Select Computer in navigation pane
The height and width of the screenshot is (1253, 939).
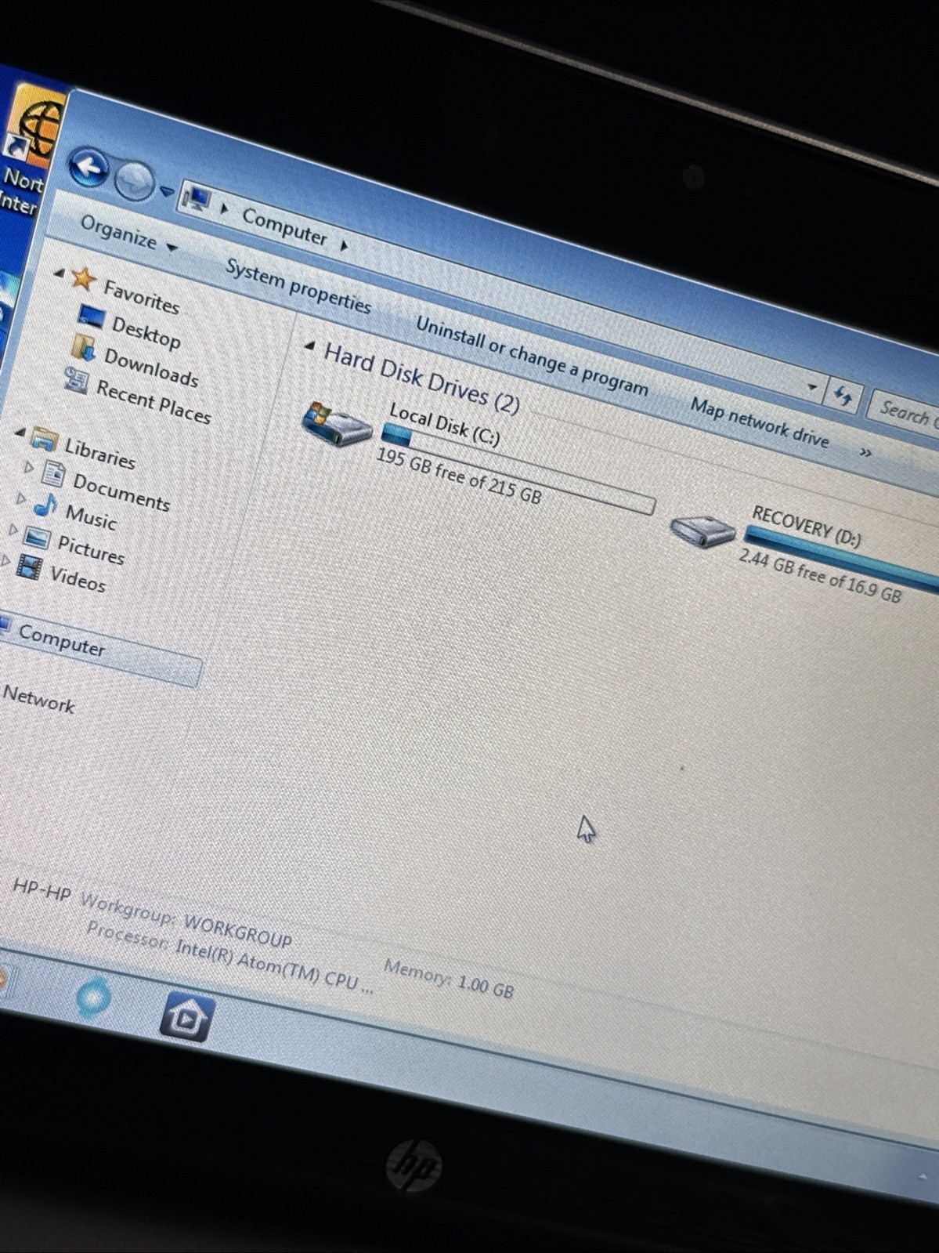click(x=61, y=643)
